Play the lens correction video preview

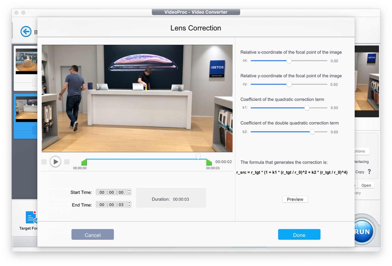55,162
